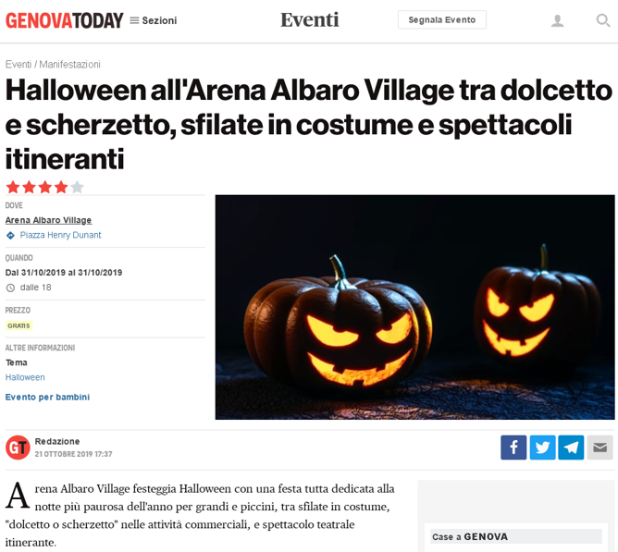
Task: Open the Arena Albaro Village link
Action: 48,220
